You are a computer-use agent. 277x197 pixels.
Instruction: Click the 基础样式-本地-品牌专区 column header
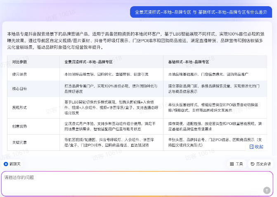[215, 62]
